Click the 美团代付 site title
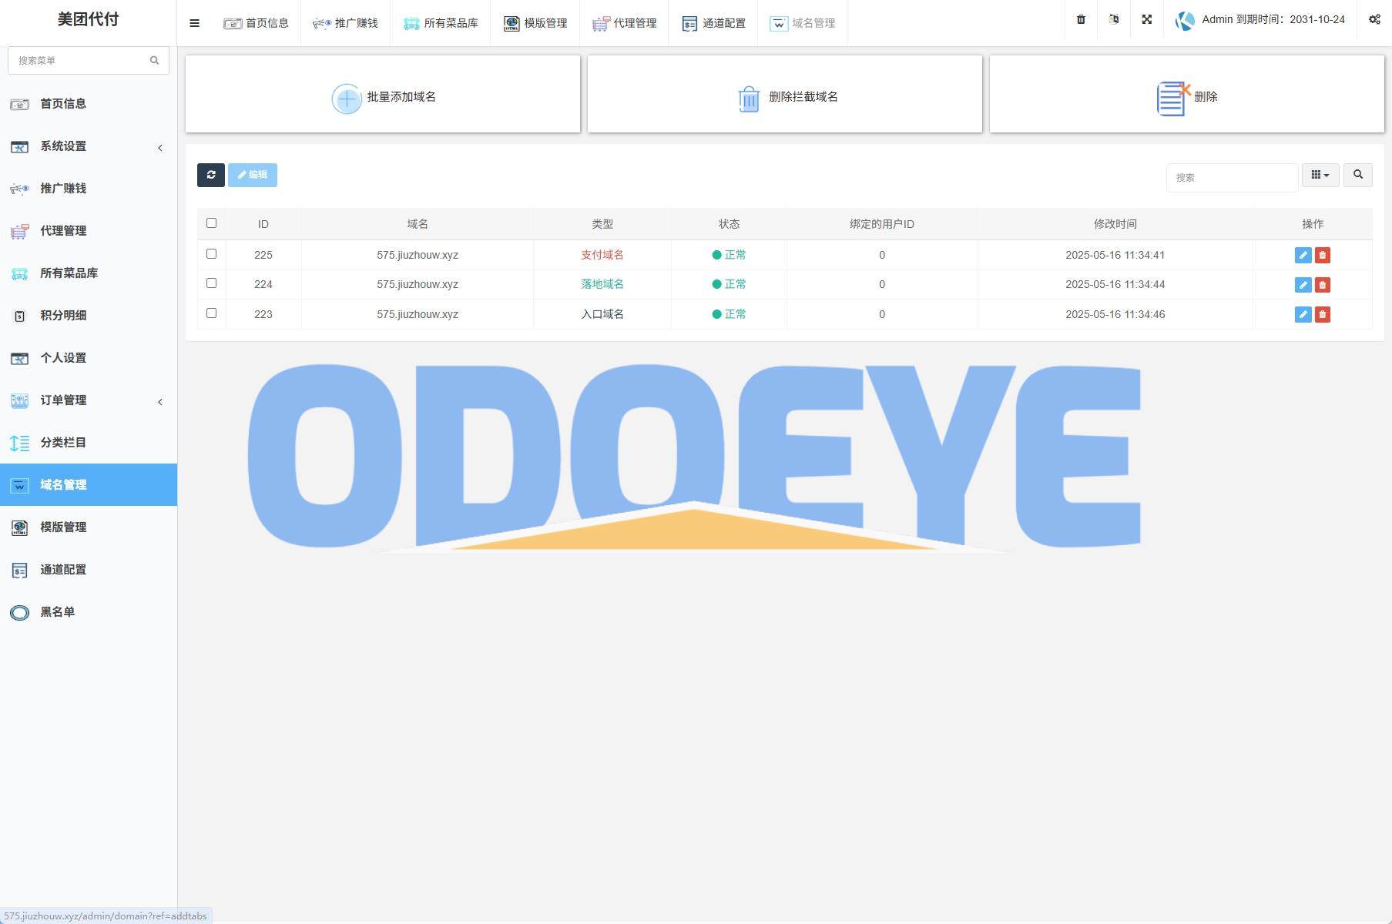 (89, 19)
